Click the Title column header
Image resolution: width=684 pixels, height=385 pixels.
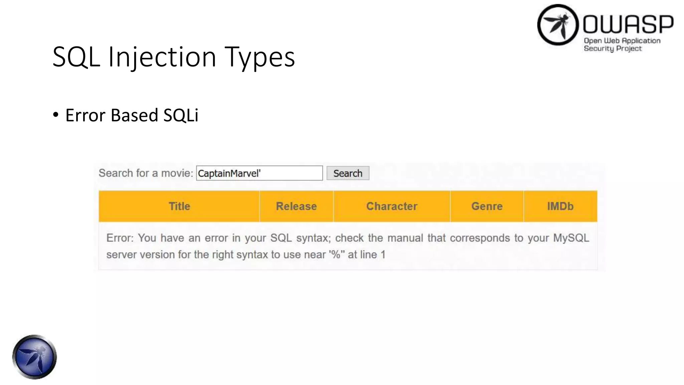179,206
